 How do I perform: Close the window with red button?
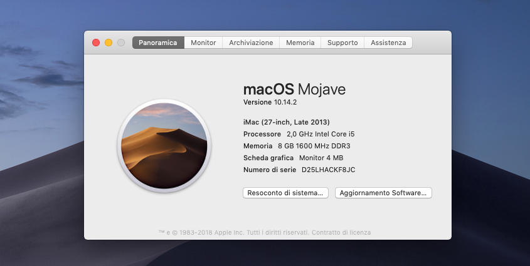click(x=96, y=43)
